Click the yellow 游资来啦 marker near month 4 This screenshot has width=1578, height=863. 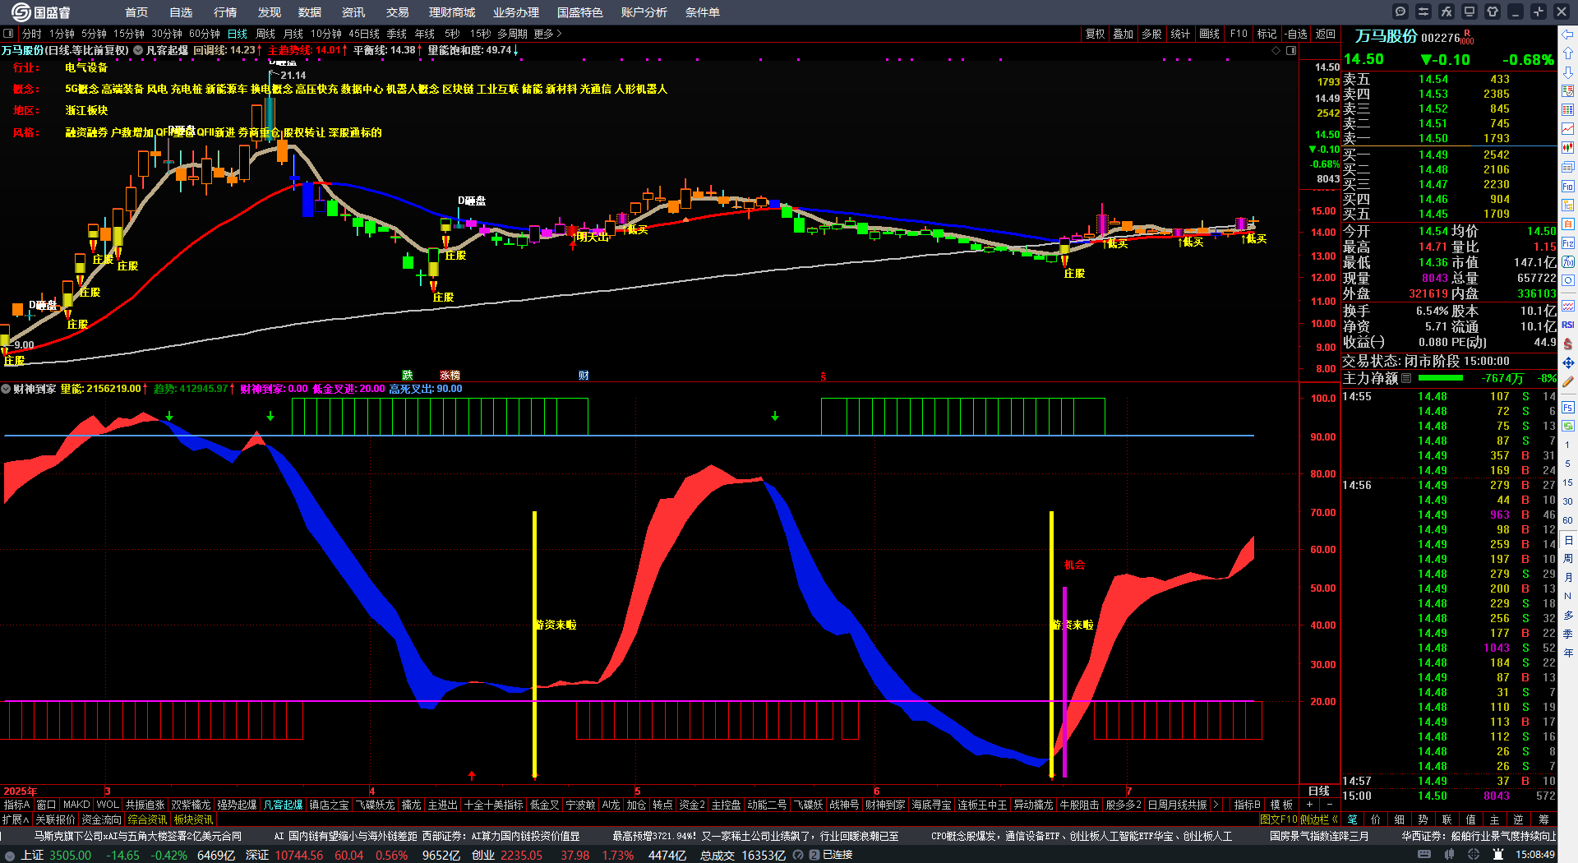click(556, 625)
